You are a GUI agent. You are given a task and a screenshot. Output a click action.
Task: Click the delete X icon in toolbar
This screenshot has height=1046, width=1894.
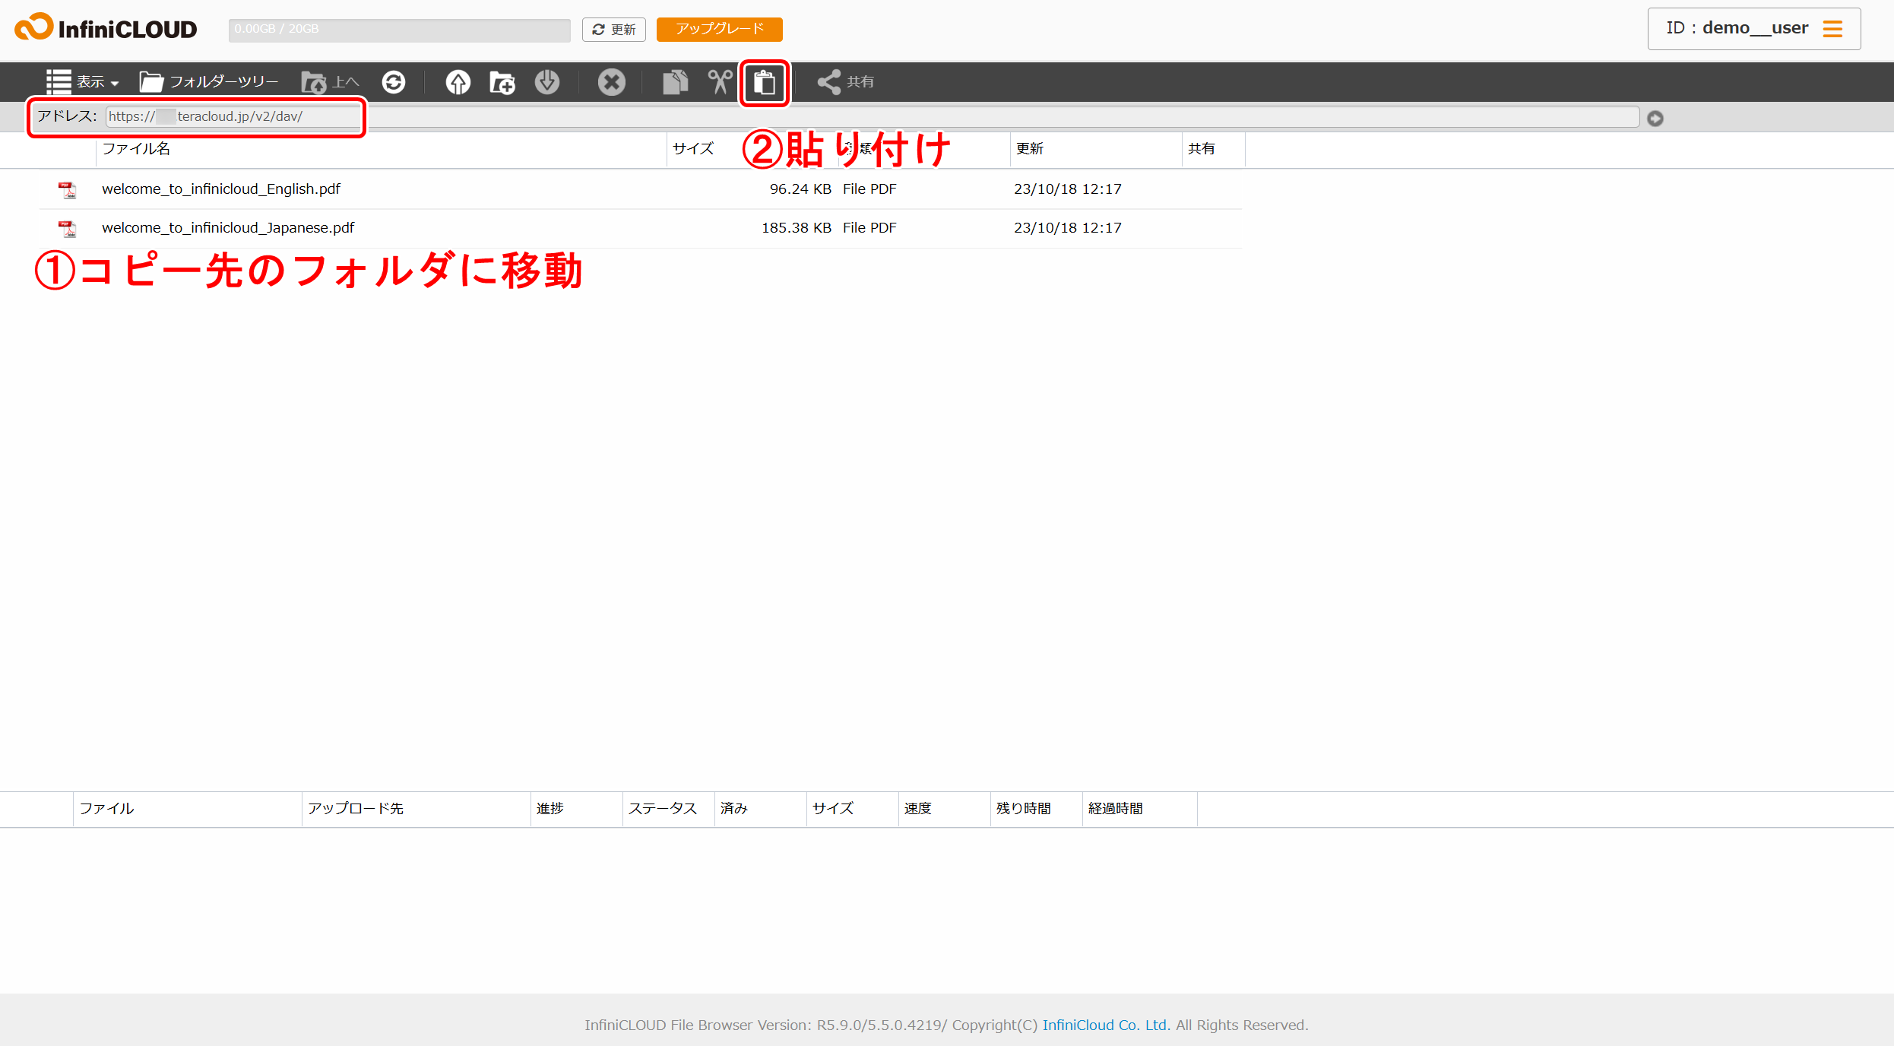(611, 82)
